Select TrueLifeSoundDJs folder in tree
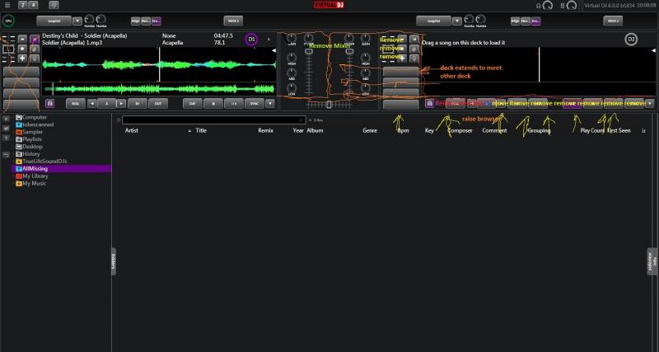This screenshot has width=659, height=352. [x=41, y=161]
